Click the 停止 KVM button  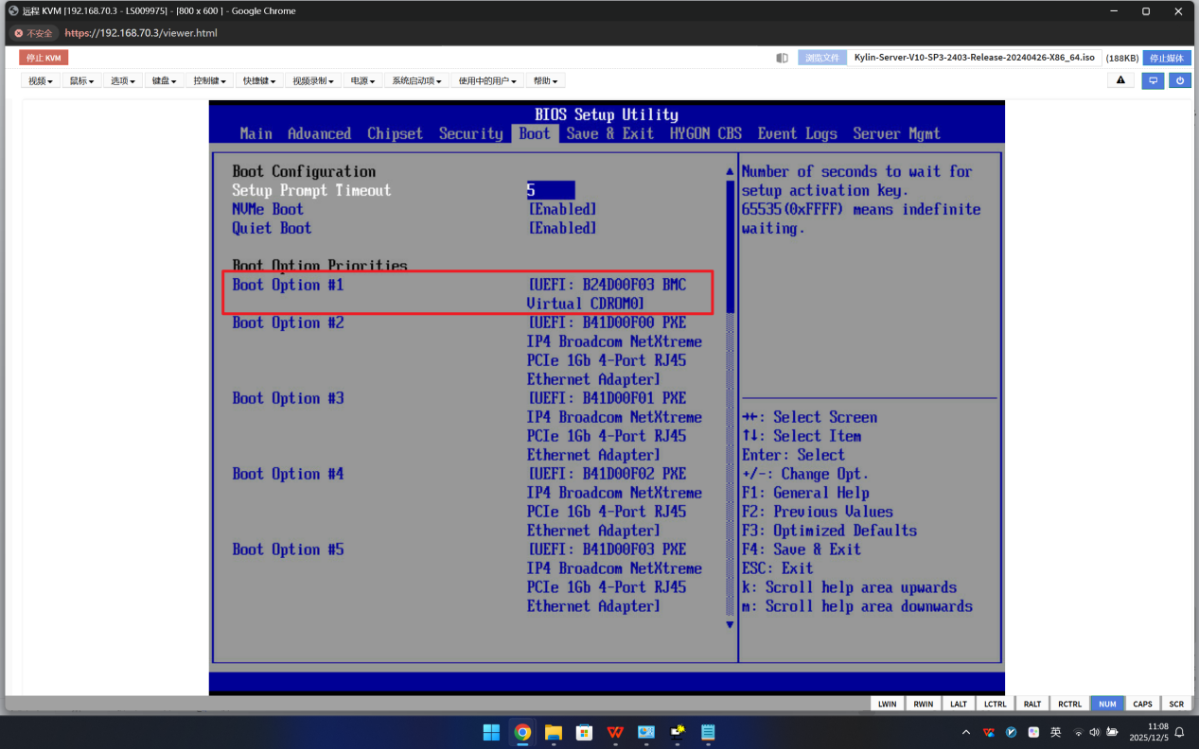click(44, 58)
